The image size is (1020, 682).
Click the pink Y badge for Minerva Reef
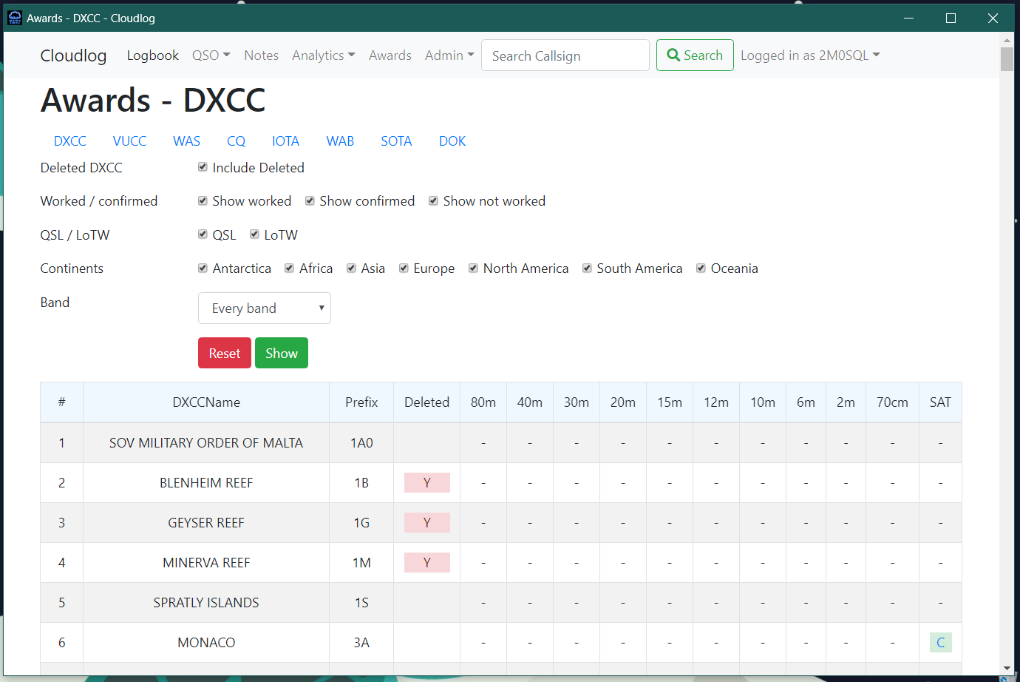tap(427, 563)
